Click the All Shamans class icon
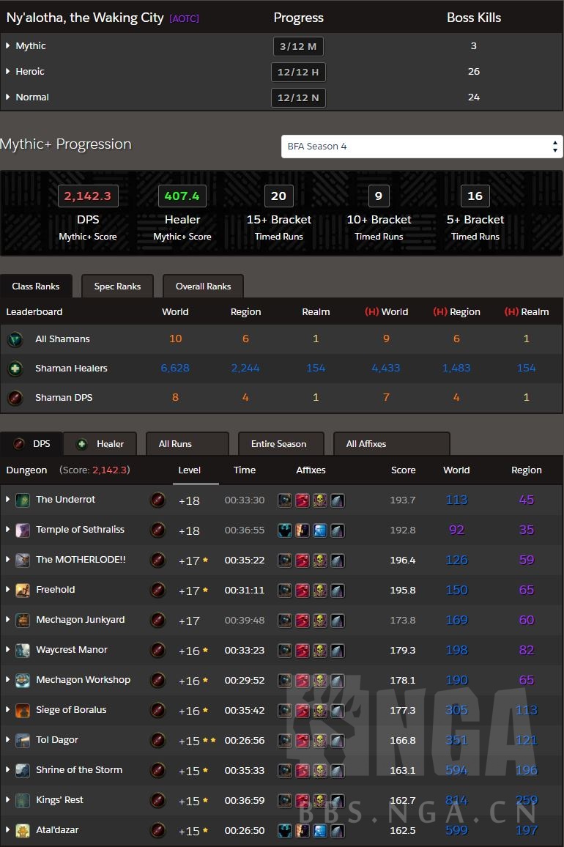This screenshot has width=564, height=847. point(15,339)
